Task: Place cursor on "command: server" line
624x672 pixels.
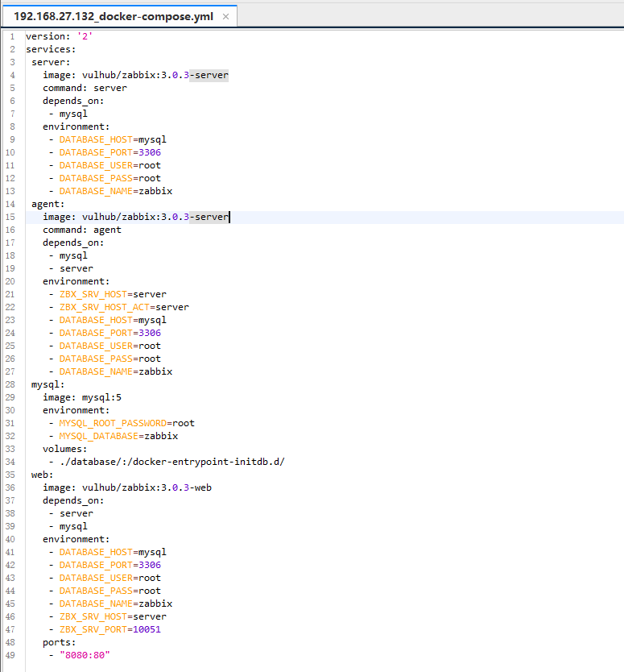Action: coord(85,88)
